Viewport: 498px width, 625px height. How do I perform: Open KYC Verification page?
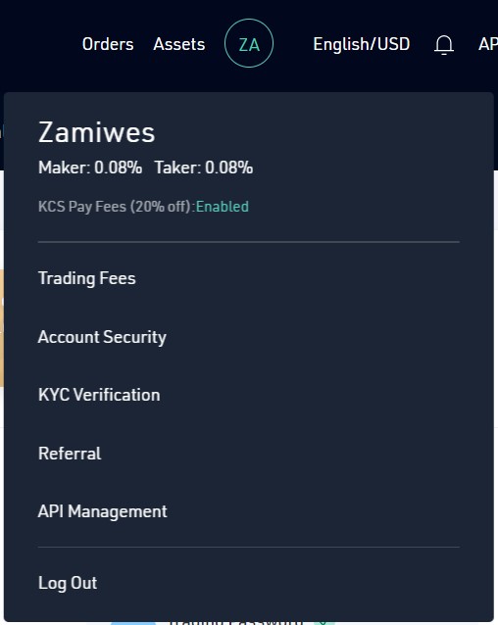click(x=99, y=395)
